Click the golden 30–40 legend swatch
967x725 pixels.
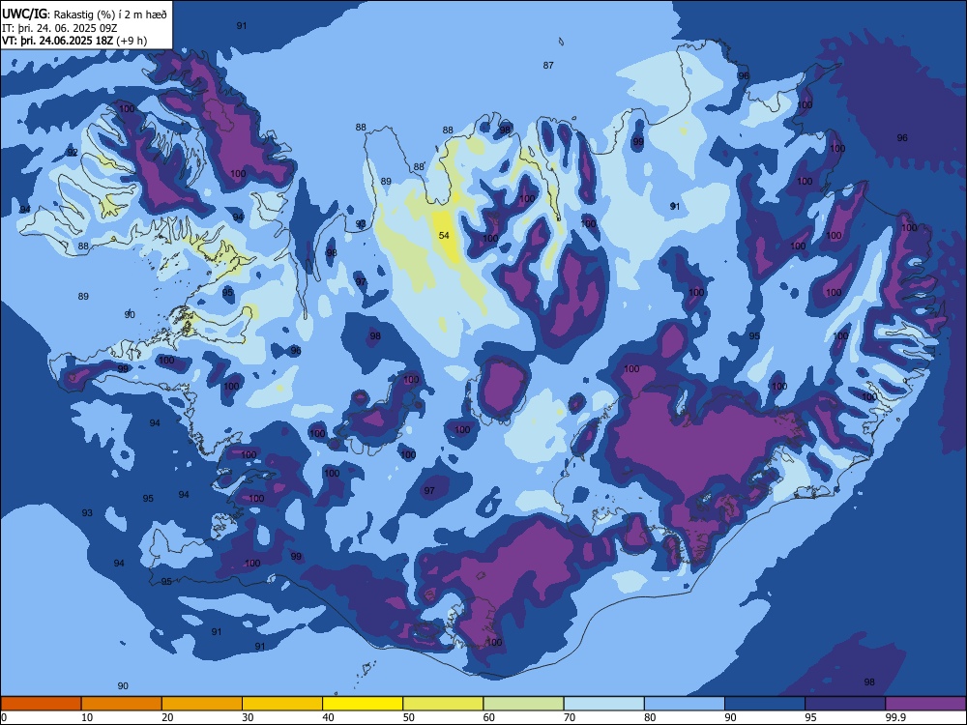click(x=282, y=704)
